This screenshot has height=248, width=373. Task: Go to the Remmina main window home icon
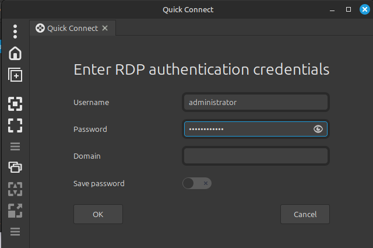click(15, 53)
